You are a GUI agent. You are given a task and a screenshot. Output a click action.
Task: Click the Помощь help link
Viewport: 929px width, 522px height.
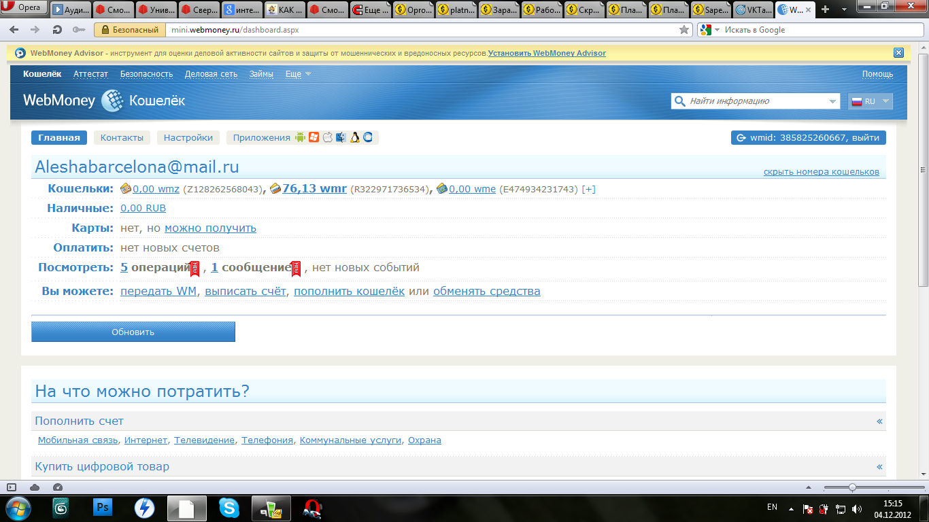pyautogui.click(x=878, y=74)
